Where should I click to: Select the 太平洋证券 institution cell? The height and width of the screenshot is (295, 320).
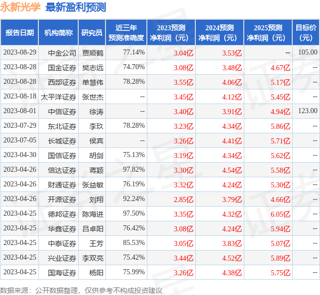(59, 97)
